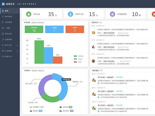155x116 pixels.
Task: Click the briefcase icon beside 企业管理
Action: (3, 51)
